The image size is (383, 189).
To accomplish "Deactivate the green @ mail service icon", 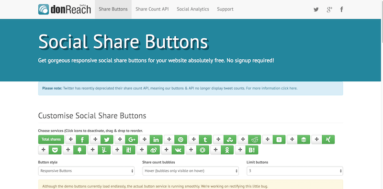I will point(203,150).
